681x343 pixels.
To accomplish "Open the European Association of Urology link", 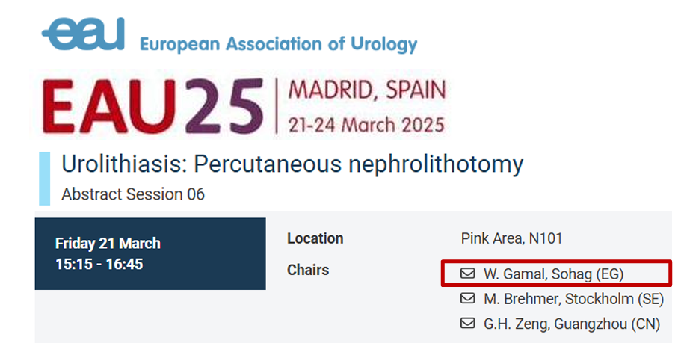I will (x=278, y=43).
